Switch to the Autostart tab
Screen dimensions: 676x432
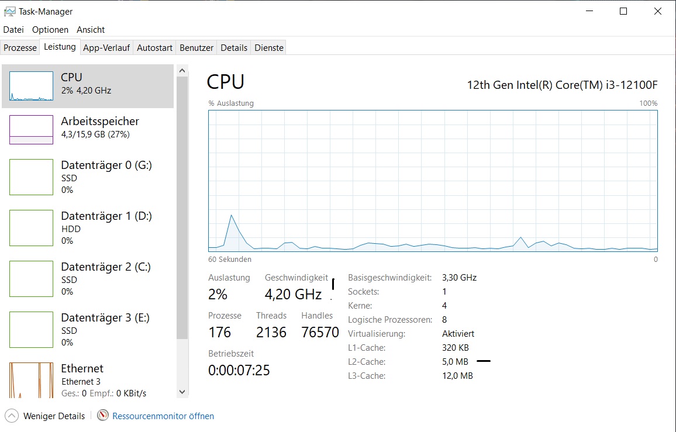click(154, 48)
